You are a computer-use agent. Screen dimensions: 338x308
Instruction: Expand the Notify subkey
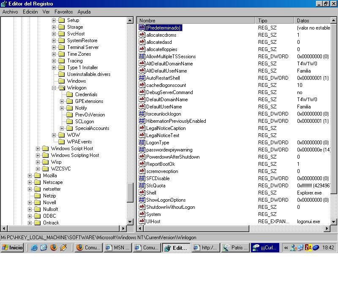62,108
